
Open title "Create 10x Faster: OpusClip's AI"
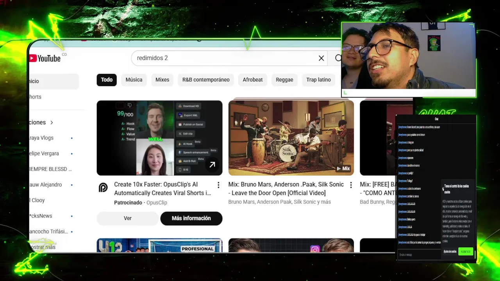pyautogui.click(x=162, y=189)
